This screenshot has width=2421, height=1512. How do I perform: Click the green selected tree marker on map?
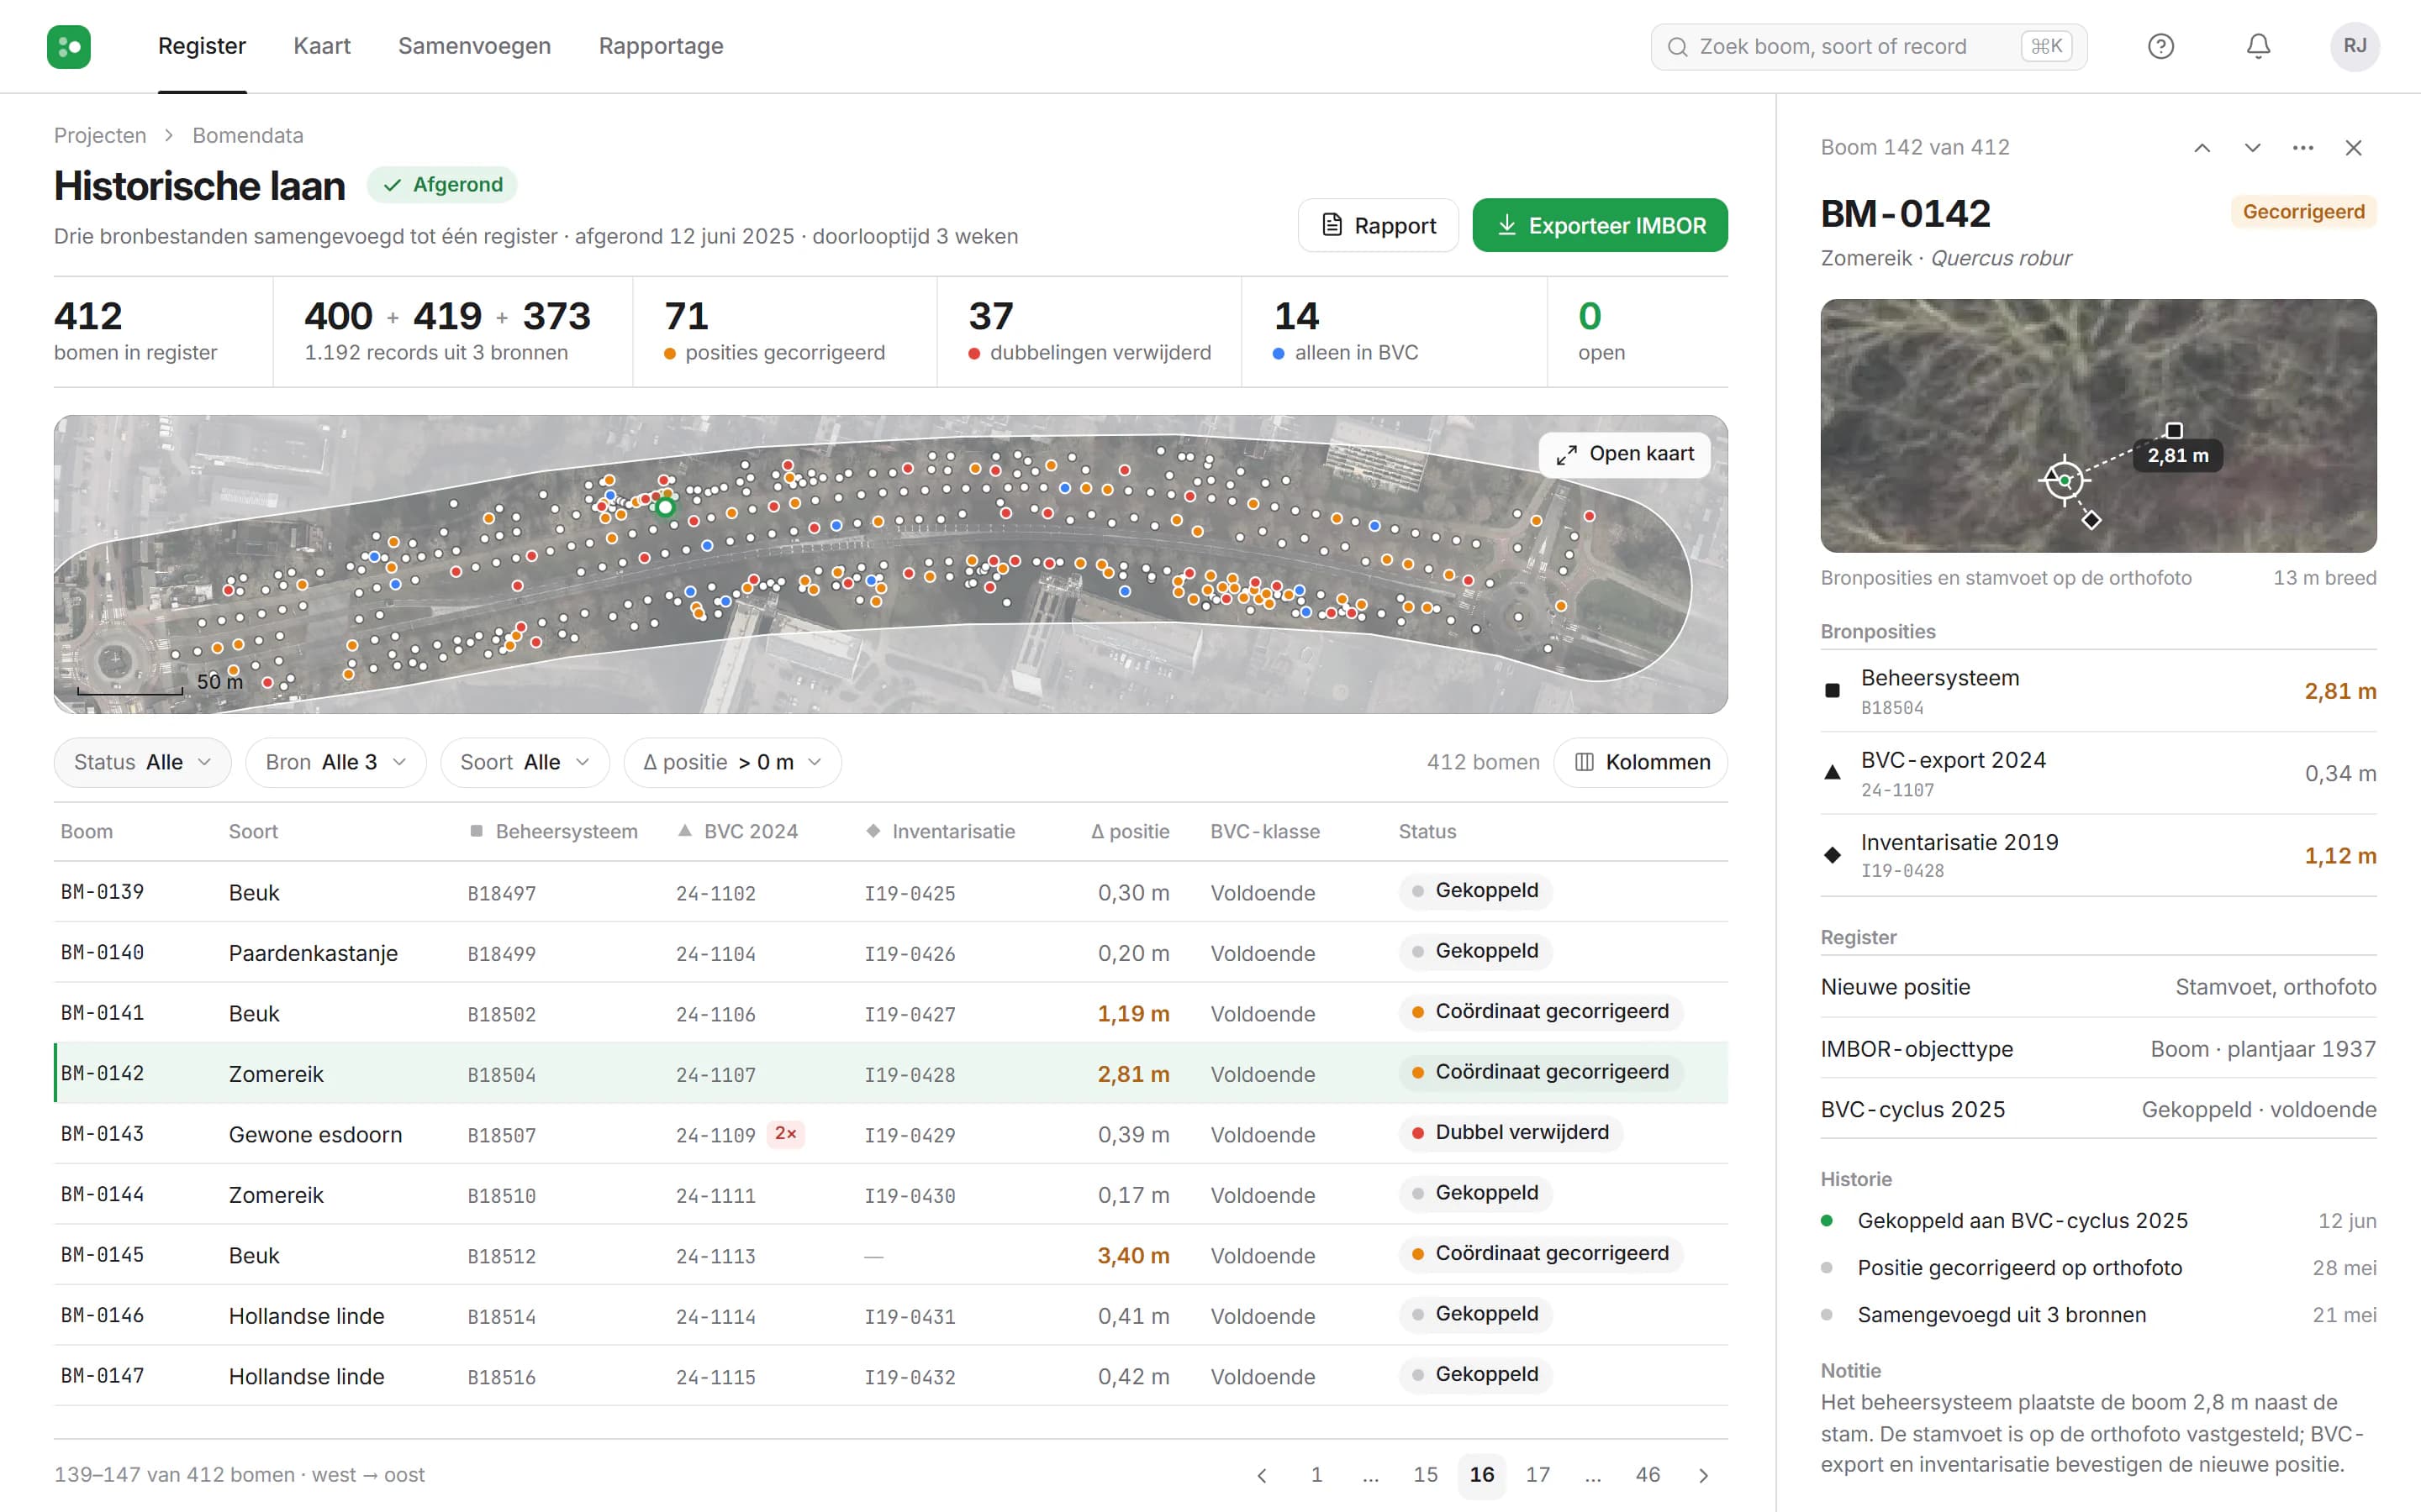click(x=665, y=507)
